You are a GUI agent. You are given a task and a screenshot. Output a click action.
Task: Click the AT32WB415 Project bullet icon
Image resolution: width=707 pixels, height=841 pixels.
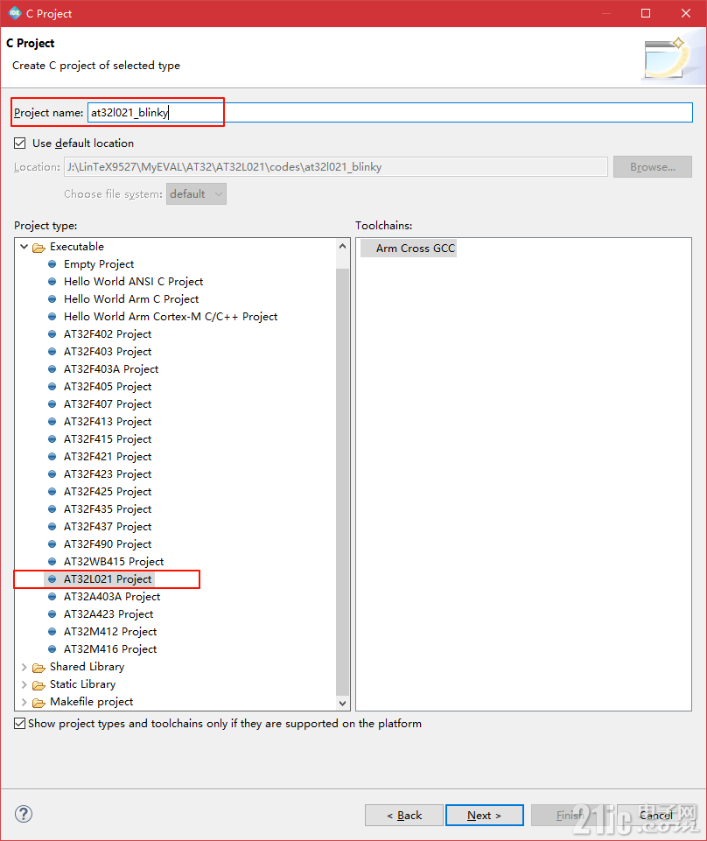(x=52, y=562)
